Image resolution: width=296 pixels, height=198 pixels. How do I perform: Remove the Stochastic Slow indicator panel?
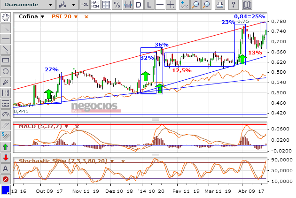[123, 161]
